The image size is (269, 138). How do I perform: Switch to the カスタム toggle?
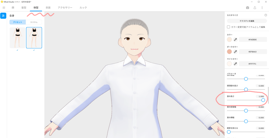(x=34, y=22)
